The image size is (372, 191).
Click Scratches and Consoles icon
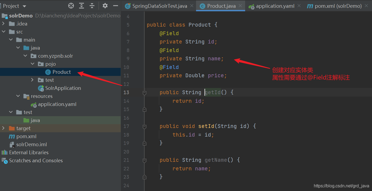[5, 160]
